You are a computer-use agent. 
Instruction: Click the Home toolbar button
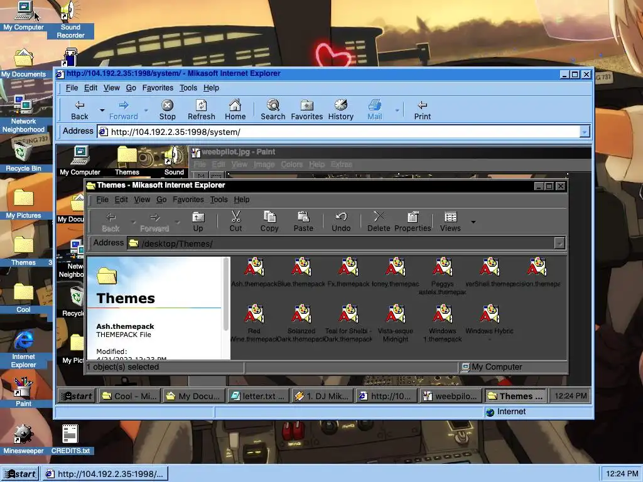(235, 110)
